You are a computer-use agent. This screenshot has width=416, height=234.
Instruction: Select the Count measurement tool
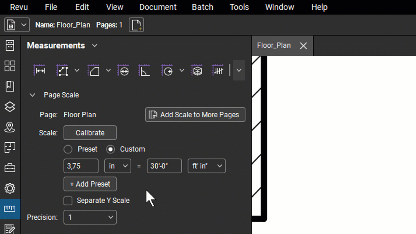pyautogui.click(x=218, y=71)
